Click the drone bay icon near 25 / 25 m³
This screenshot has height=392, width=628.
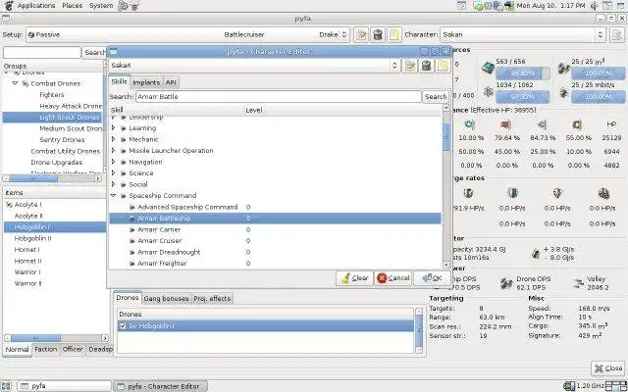coord(563,68)
